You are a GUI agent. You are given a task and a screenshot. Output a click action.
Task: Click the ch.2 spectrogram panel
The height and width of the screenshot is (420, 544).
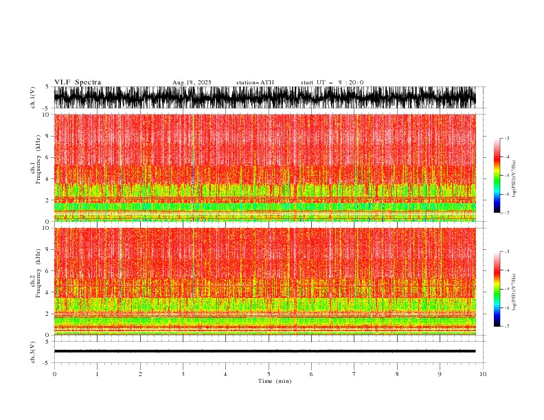pos(264,281)
